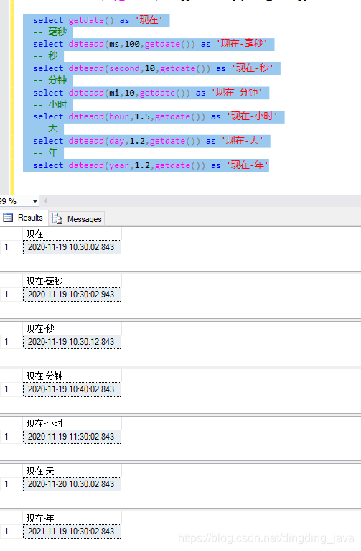Click the Results grid icon
Image resolution: width=361 pixels, height=551 pixels.
click(8, 218)
